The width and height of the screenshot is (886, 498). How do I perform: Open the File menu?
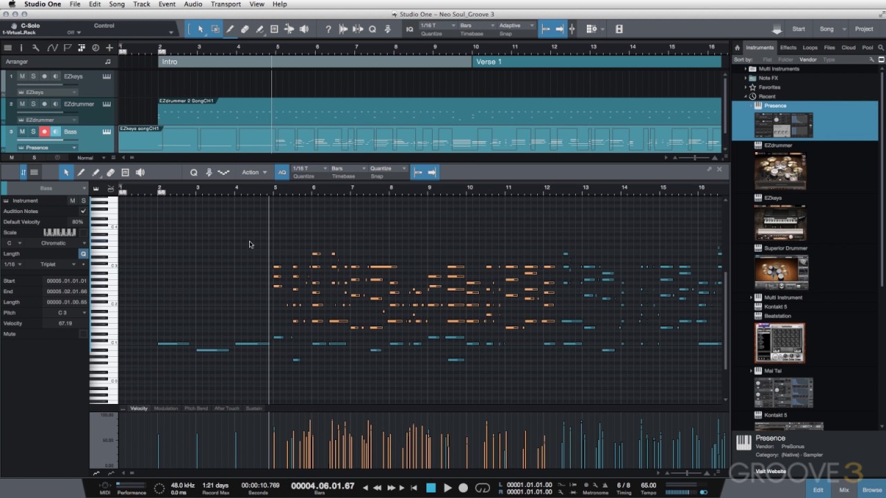tap(75, 4)
